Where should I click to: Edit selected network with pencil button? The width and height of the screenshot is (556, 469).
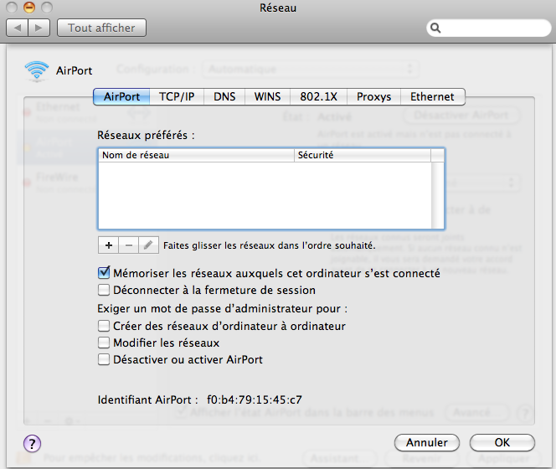[148, 245]
